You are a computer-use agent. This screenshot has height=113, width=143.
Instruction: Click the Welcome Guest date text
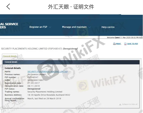125,37
